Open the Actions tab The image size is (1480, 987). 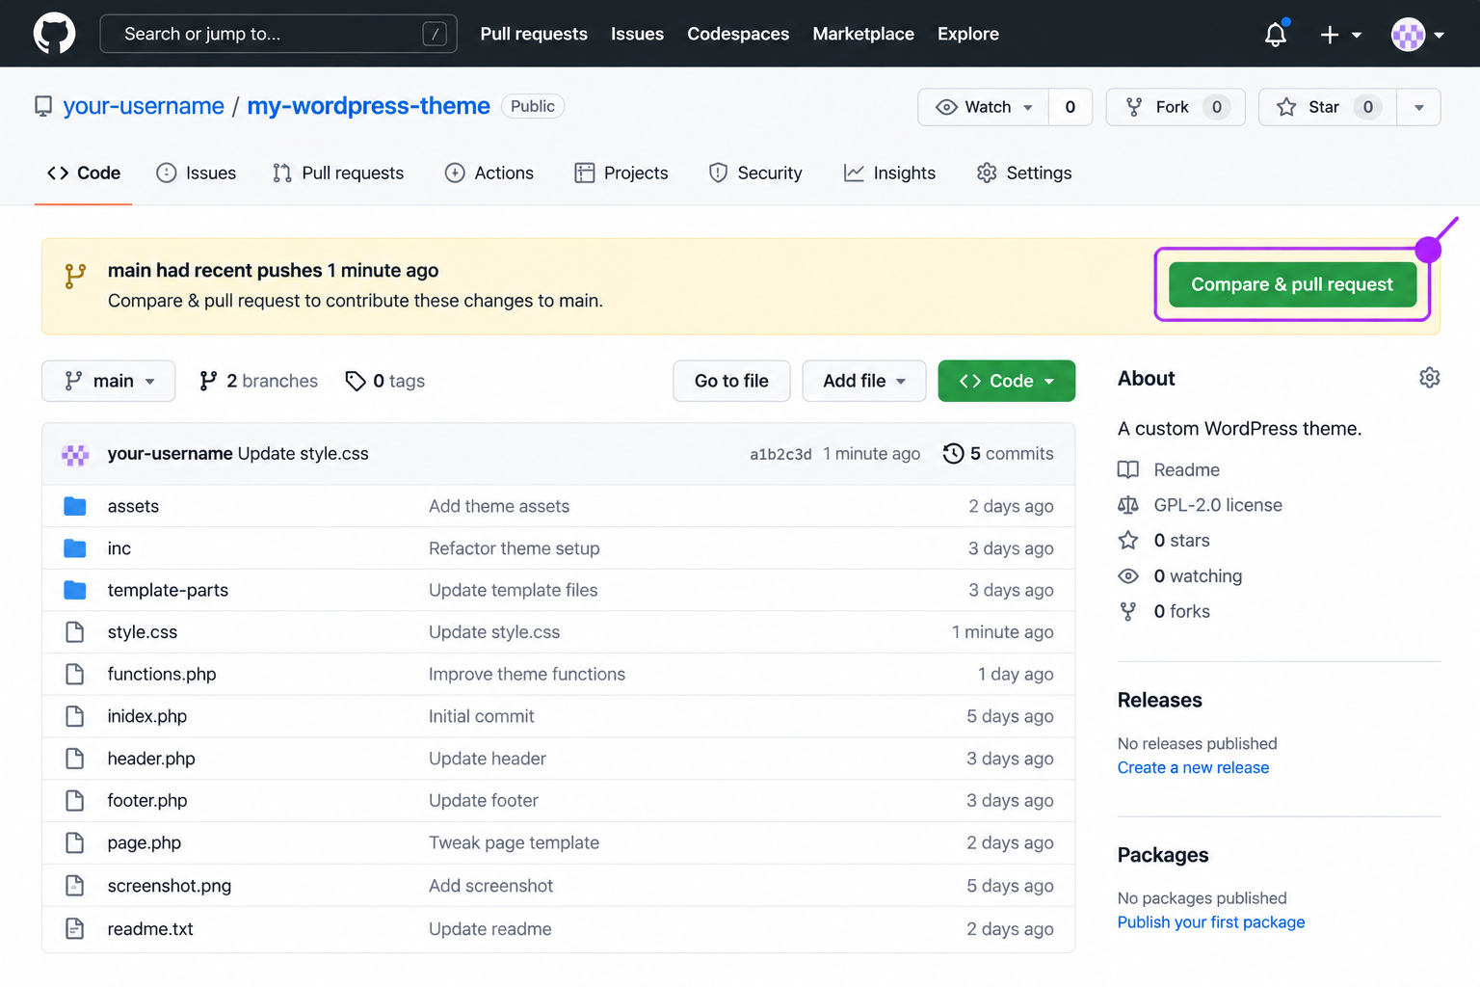tap(489, 173)
